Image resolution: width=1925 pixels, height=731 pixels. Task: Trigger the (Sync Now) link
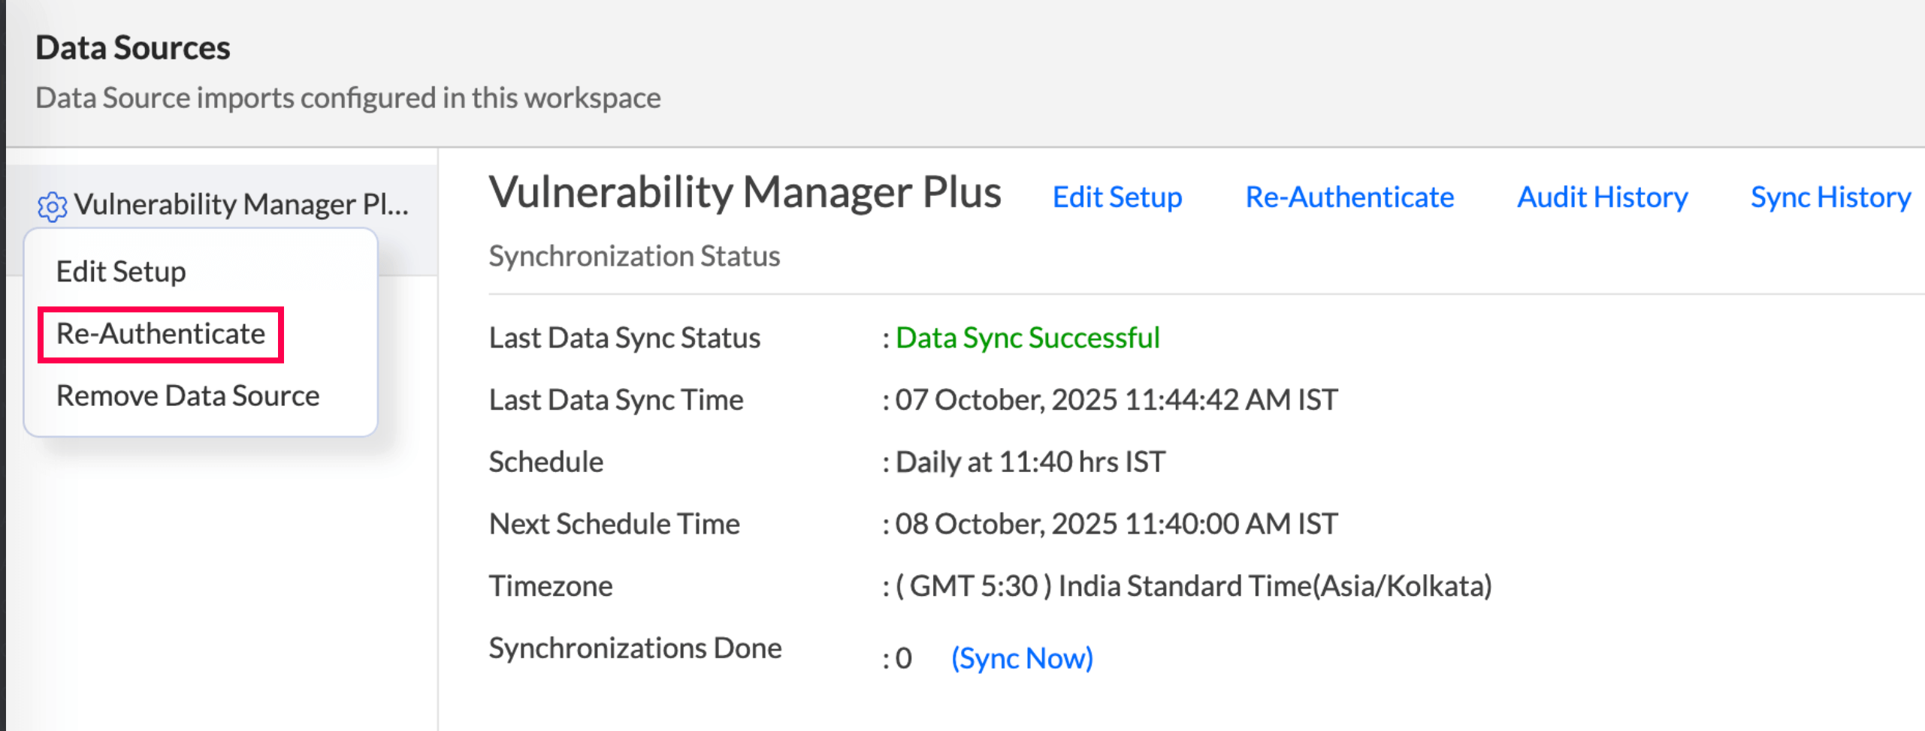[x=1021, y=658]
